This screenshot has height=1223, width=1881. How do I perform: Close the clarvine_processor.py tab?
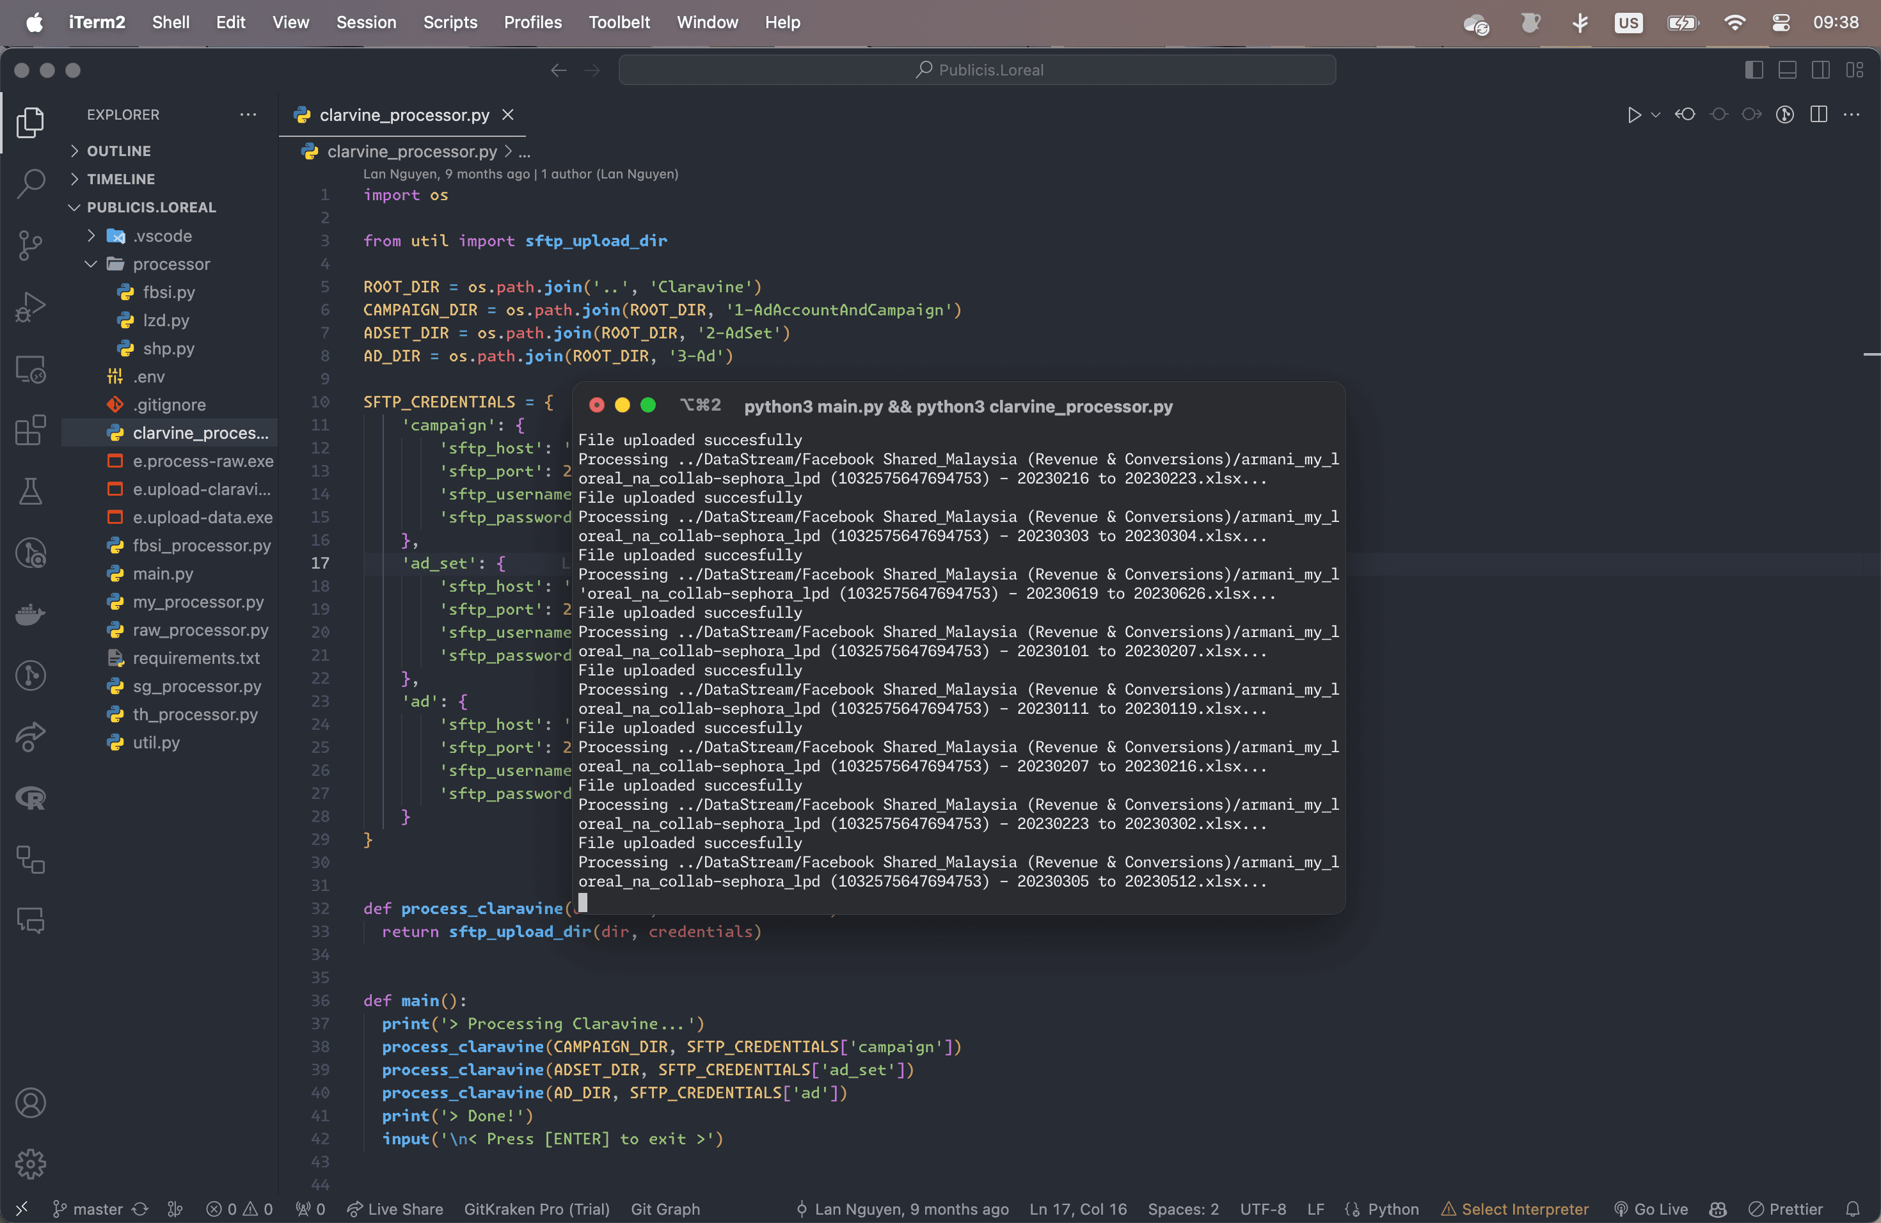508,115
